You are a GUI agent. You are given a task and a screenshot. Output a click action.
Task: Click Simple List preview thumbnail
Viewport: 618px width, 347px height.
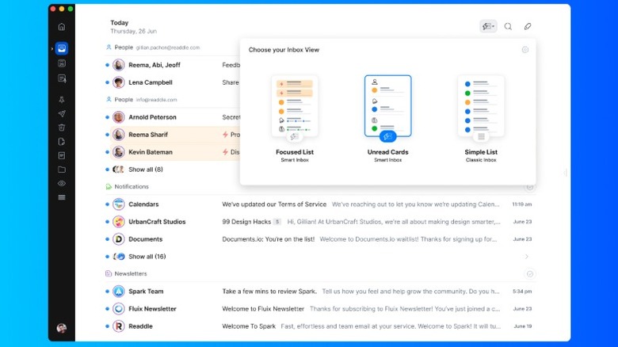click(481, 105)
